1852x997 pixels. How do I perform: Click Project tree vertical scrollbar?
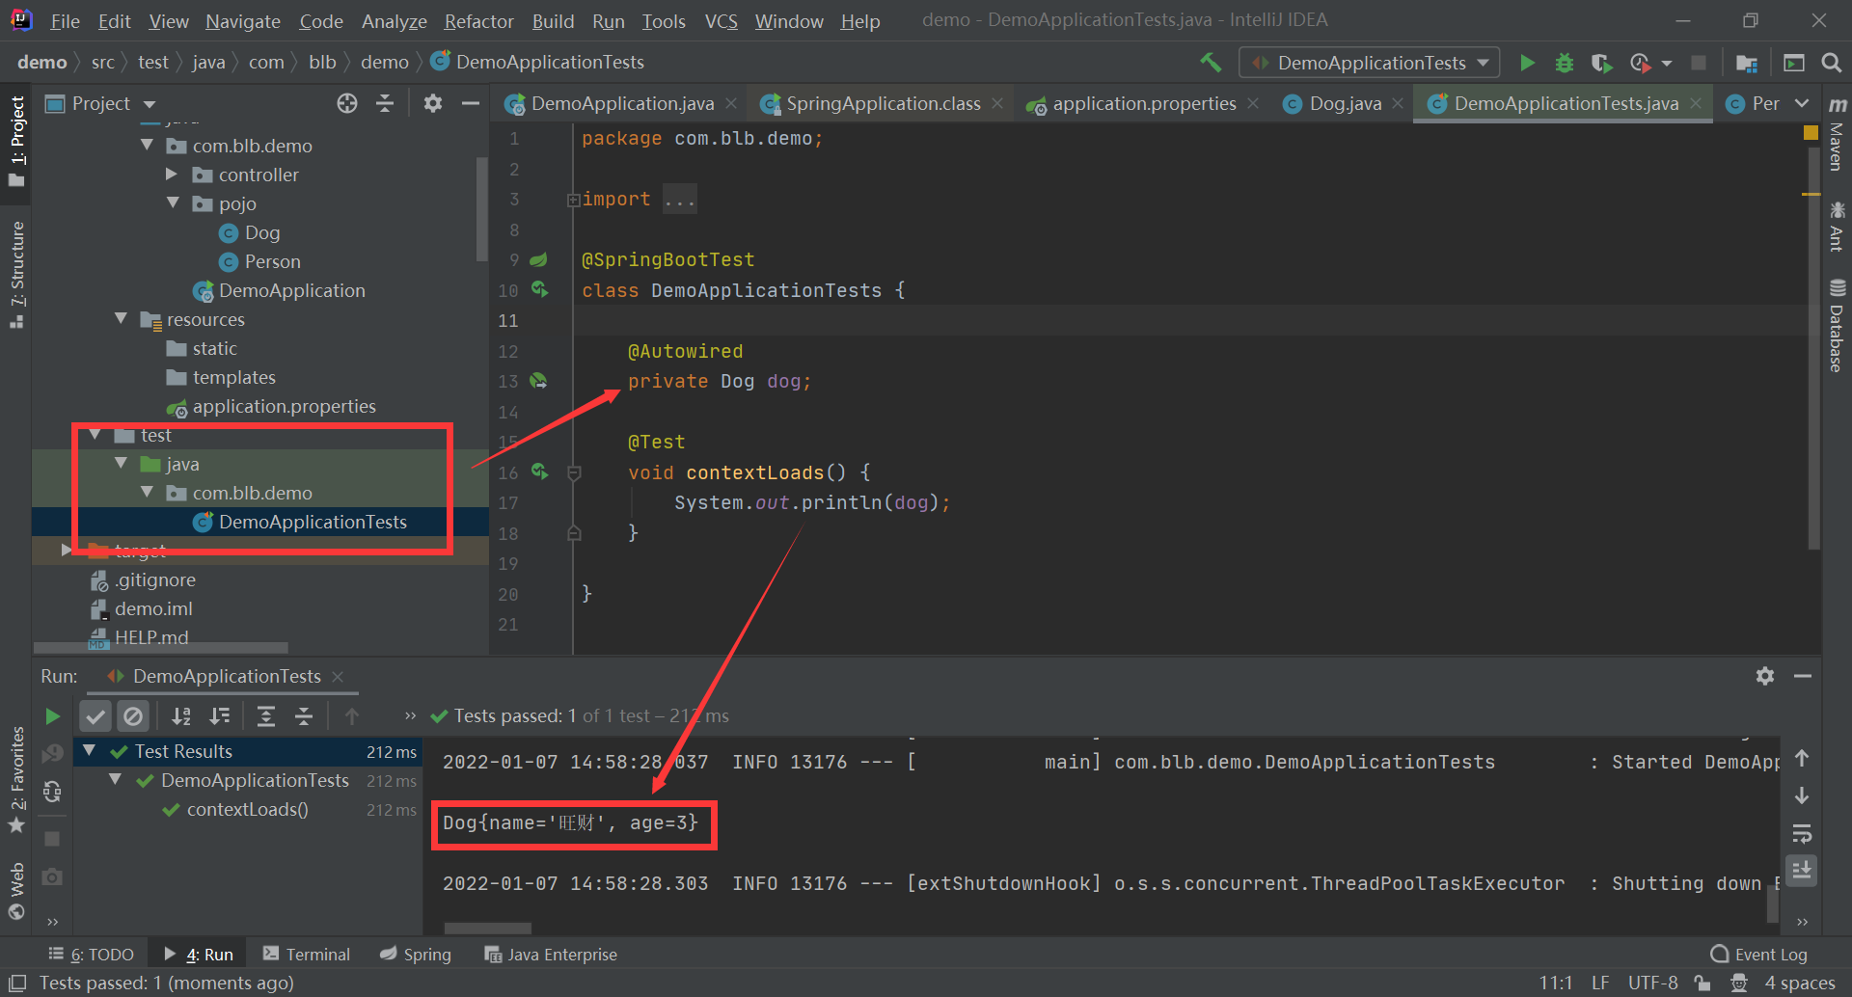pyautogui.click(x=482, y=209)
